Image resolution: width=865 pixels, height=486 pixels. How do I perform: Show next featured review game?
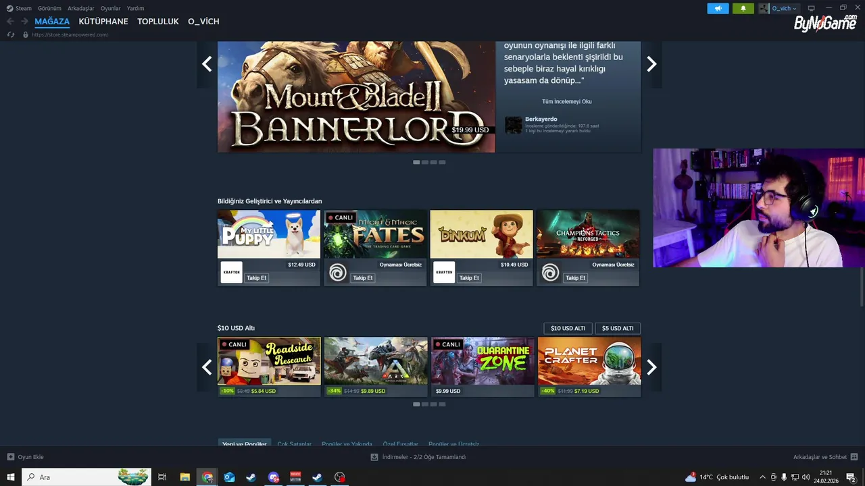[x=651, y=64]
